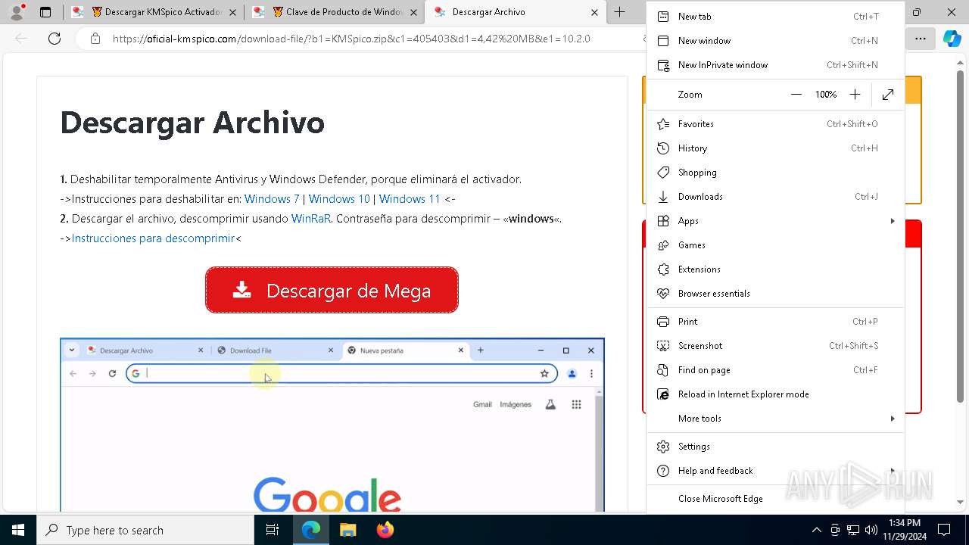View site info via lock icon
The height and width of the screenshot is (545, 969).
[x=95, y=39]
